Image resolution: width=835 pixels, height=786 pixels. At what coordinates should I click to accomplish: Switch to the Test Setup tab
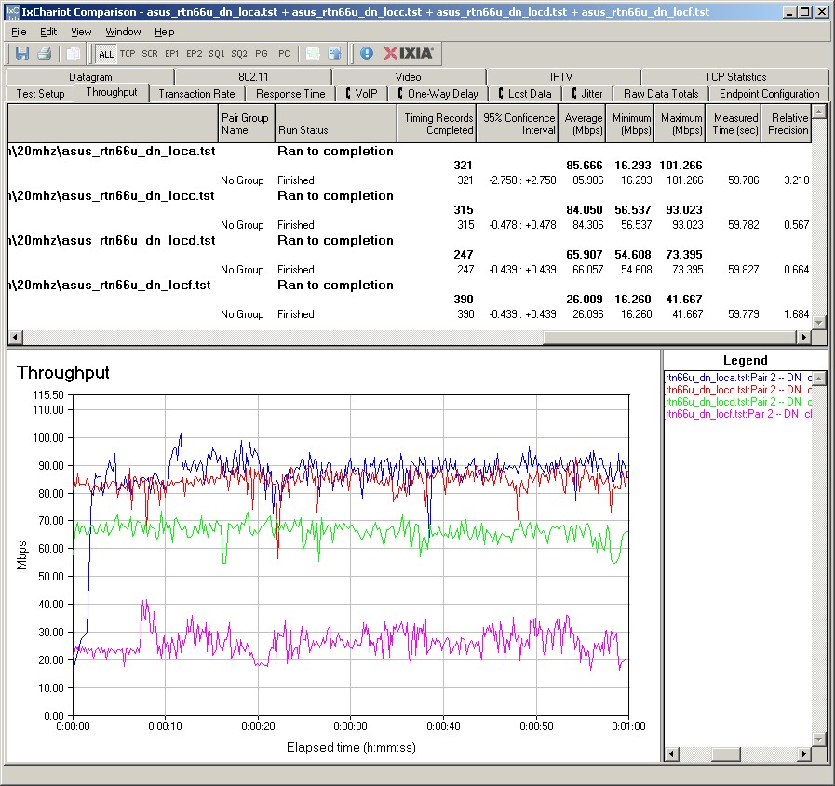pyautogui.click(x=40, y=94)
